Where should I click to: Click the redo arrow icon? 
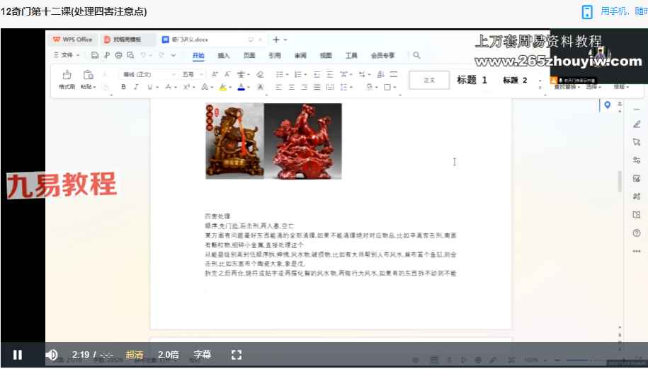pyautogui.click(x=161, y=55)
